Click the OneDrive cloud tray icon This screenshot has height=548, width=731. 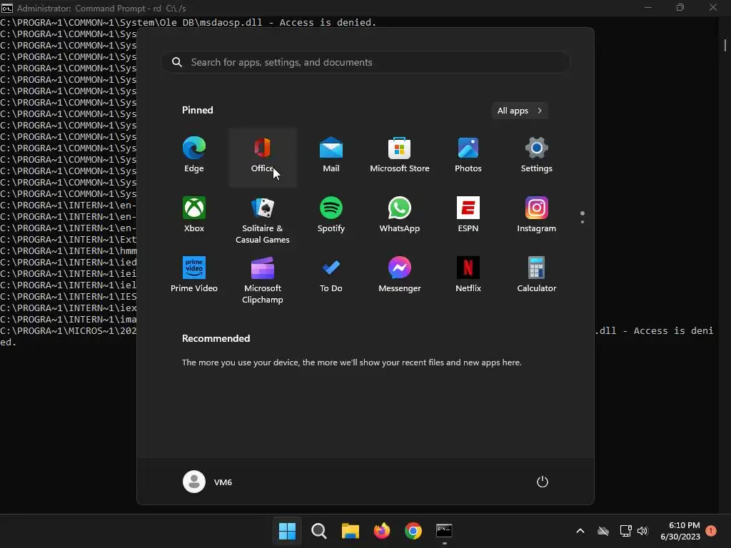(603, 531)
